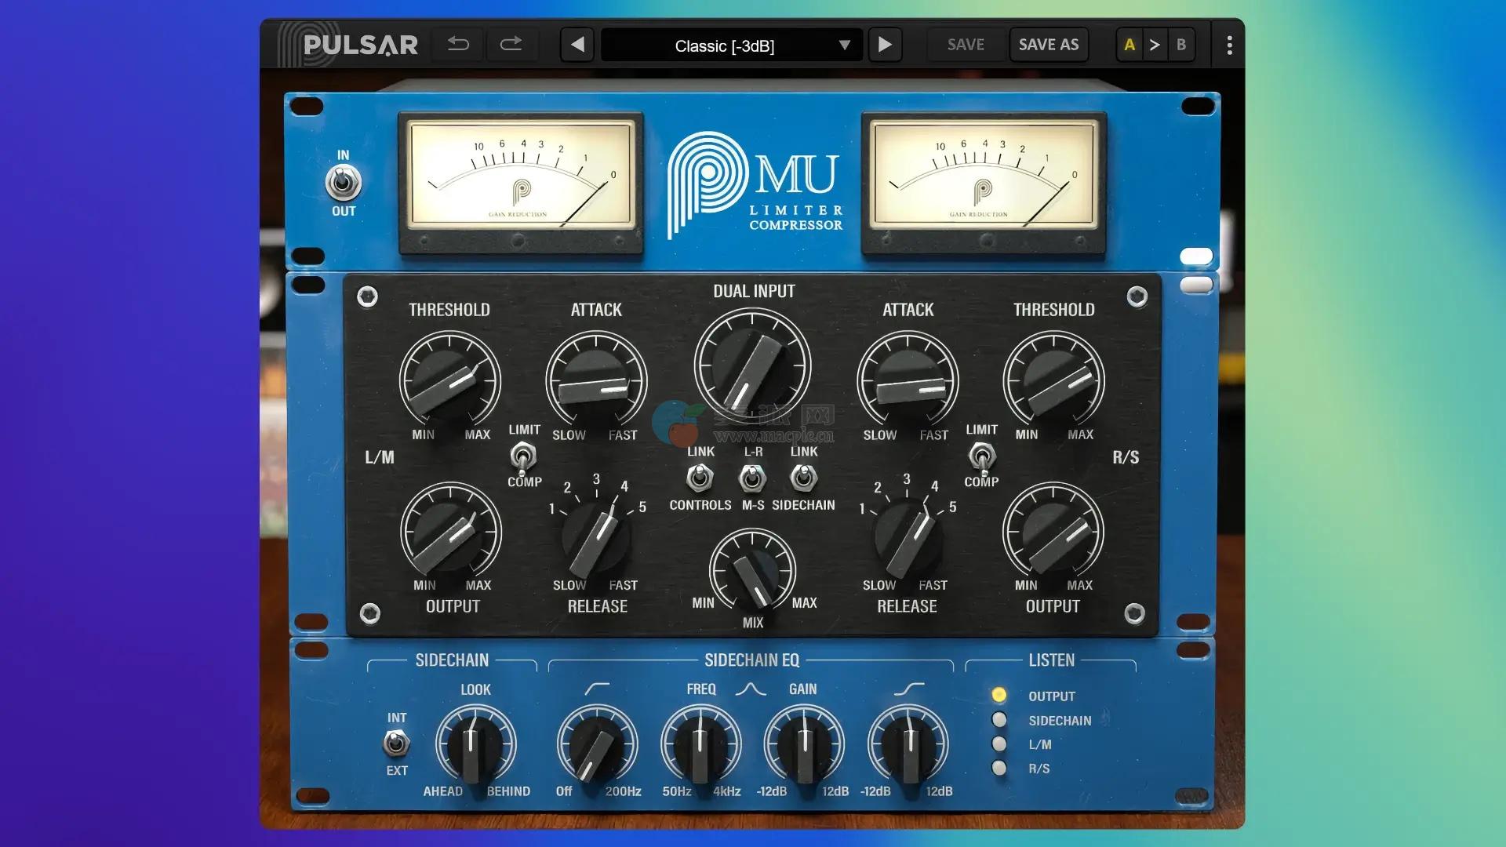Click the R/S RELEASE knob
1506x847 pixels.
[x=908, y=537]
